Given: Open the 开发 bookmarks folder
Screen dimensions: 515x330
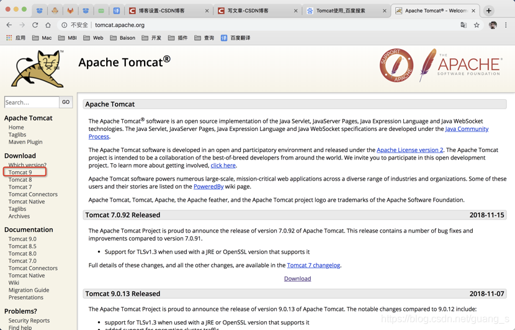Looking at the screenshot, I should click(151, 38).
